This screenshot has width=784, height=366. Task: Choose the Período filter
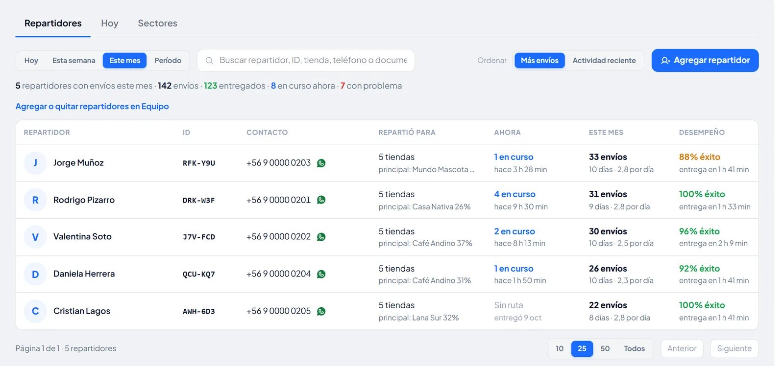(168, 61)
